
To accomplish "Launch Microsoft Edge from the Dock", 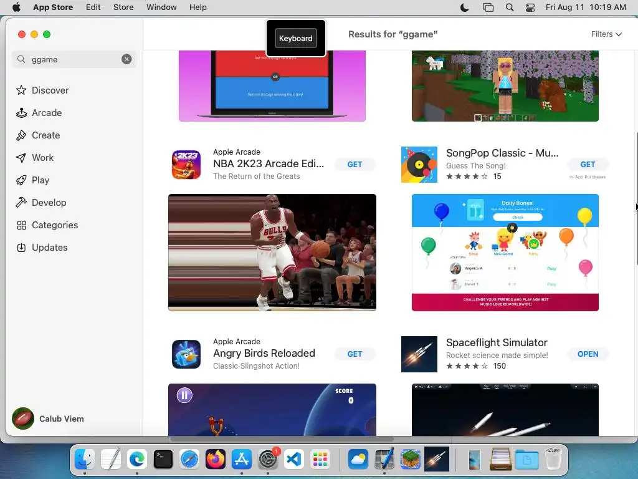I will (x=137, y=460).
